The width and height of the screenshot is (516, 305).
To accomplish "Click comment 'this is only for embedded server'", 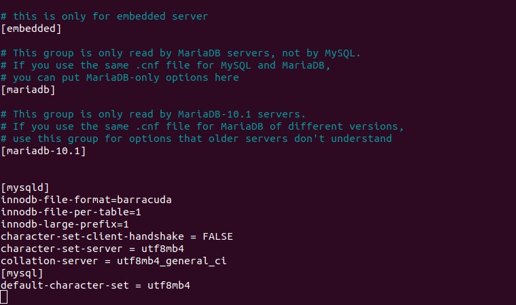I will (104, 16).
